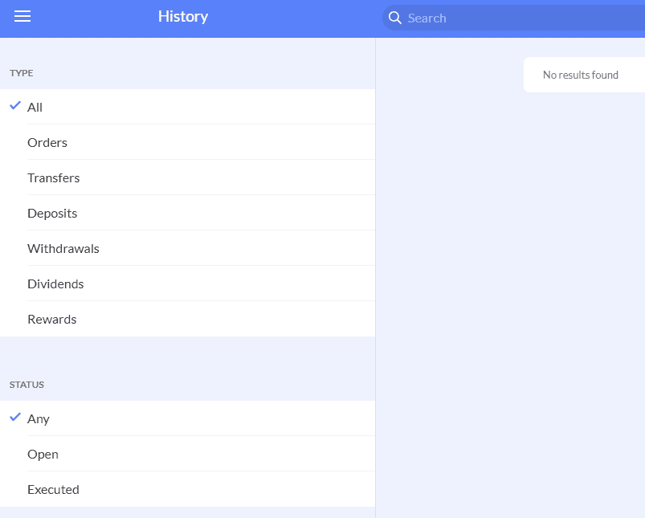Click the search magnifier icon
Viewport: 645px width, 518px height.
click(x=395, y=18)
